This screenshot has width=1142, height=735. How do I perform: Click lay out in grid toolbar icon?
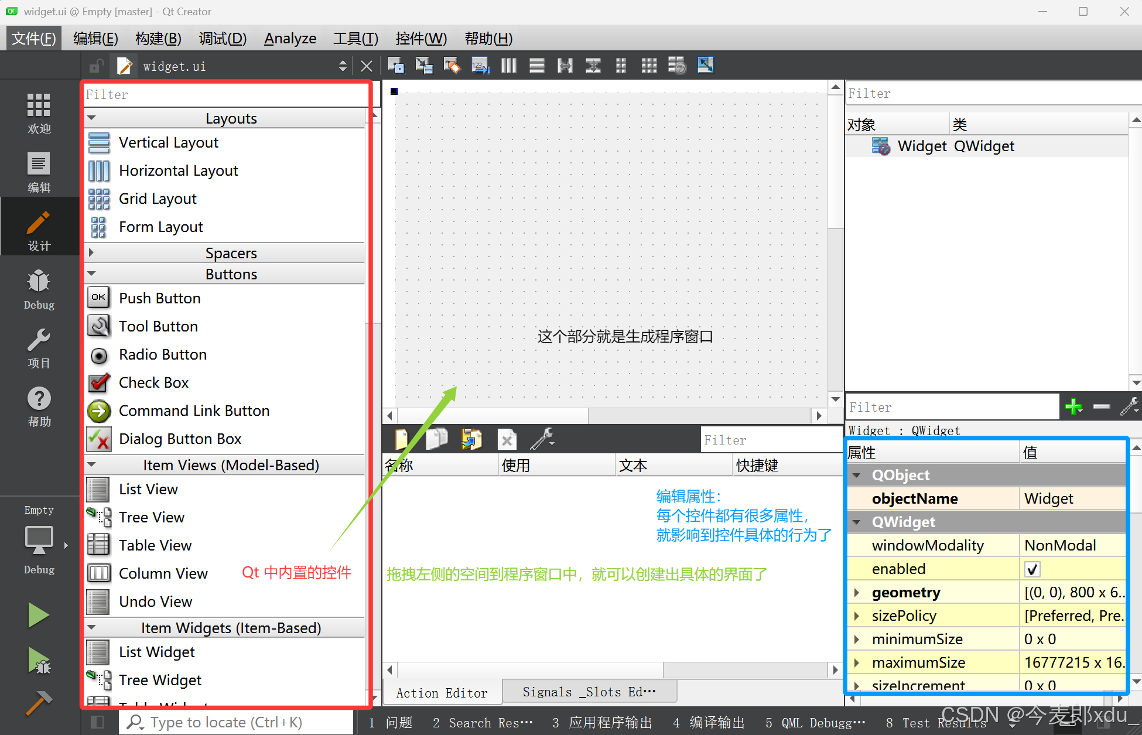tap(649, 66)
